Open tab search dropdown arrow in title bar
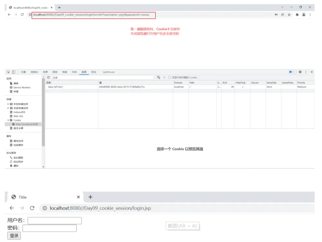Image resolution: width=322 pixels, height=242 pixels. pyautogui.click(x=282, y=7)
